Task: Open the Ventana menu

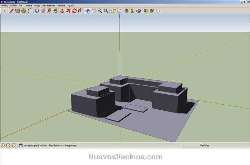Action: tap(61, 6)
